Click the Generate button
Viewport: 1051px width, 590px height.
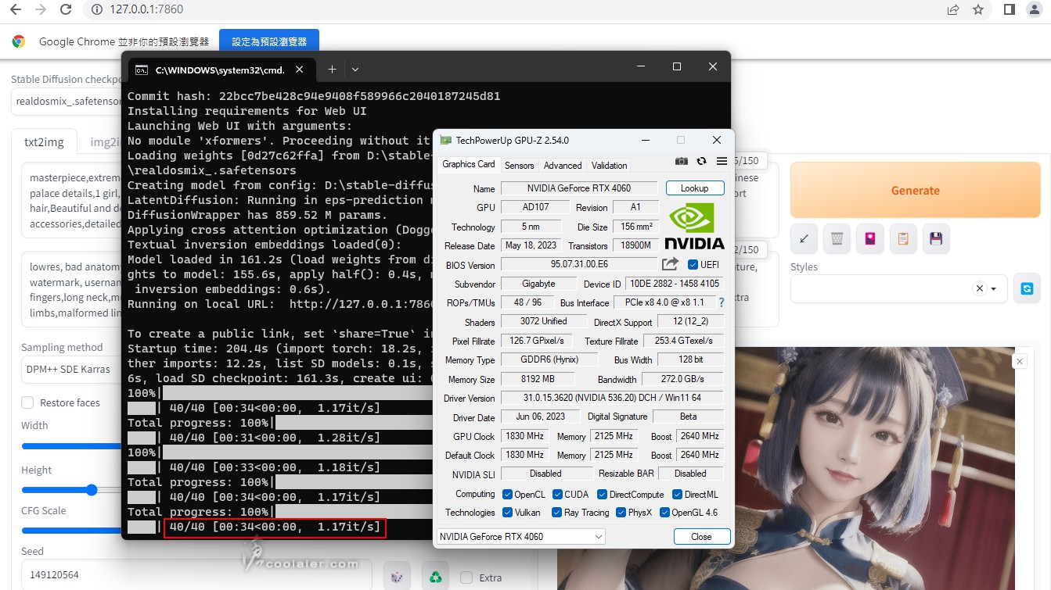[x=915, y=191]
